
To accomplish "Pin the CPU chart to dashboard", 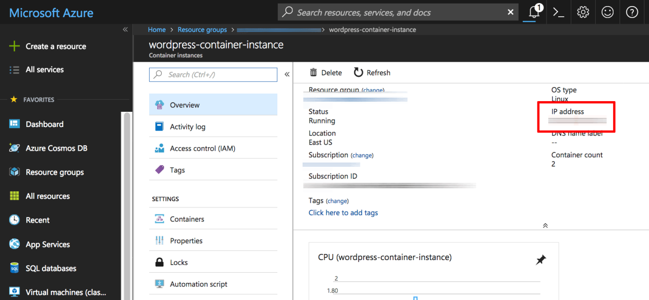I will (x=541, y=260).
